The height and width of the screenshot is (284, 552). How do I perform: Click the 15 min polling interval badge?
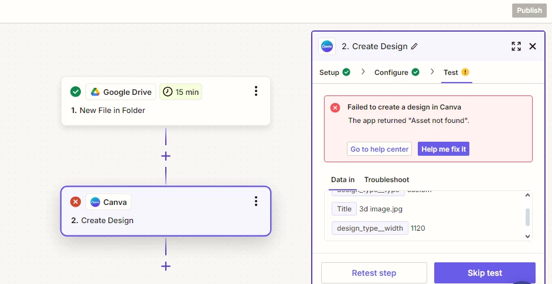(x=180, y=92)
